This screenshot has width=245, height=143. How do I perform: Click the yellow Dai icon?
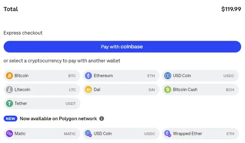(89, 90)
